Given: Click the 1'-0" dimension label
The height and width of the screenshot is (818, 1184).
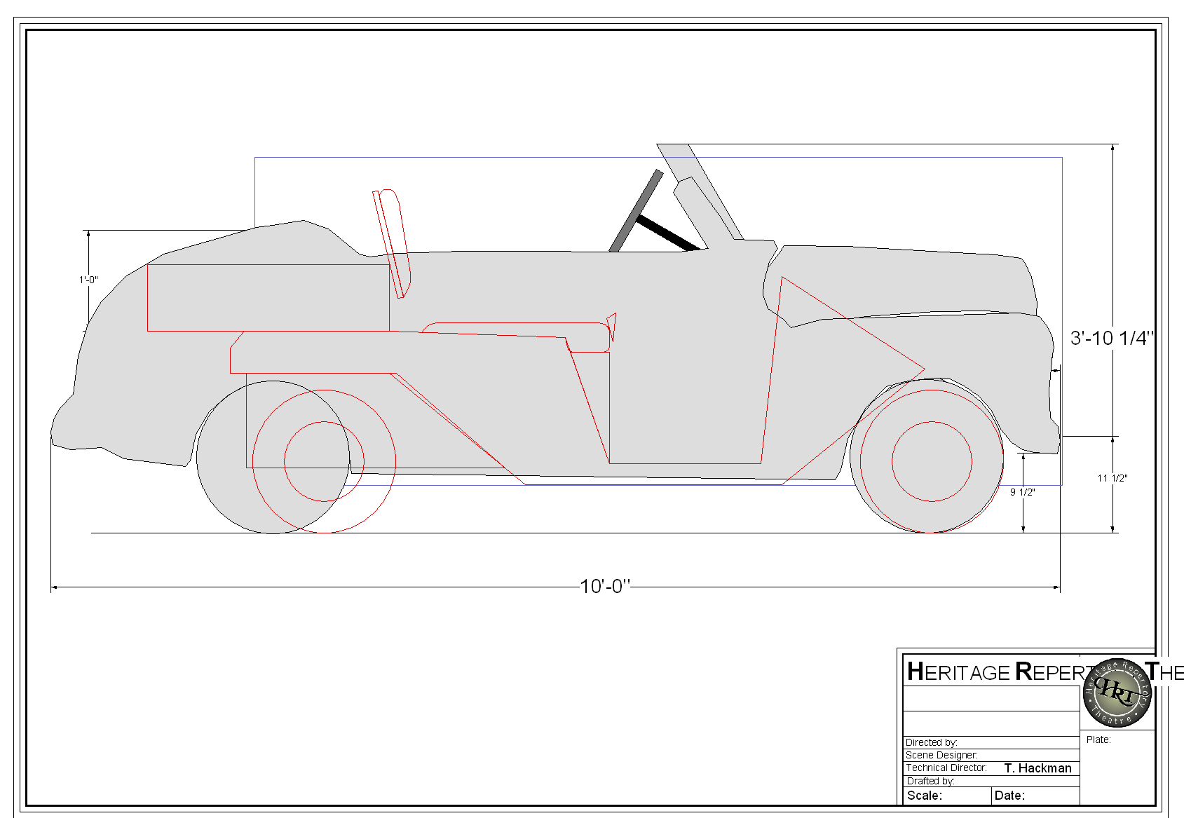Looking at the screenshot, I should (88, 280).
